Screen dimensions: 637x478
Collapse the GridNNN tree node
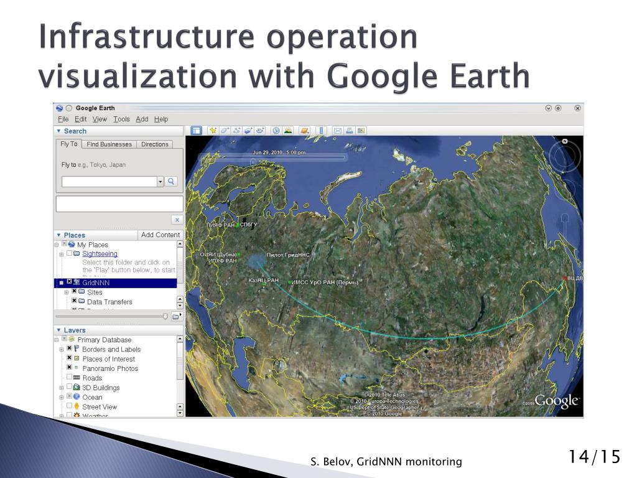pos(62,283)
